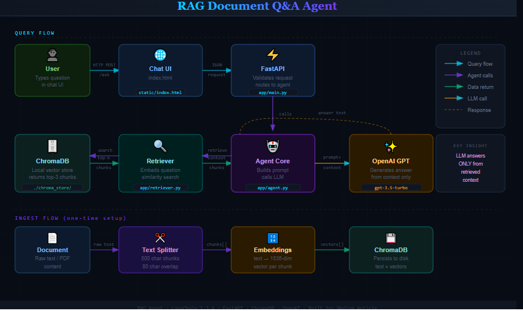The height and width of the screenshot is (311, 523).
Task: Click 'Data return' legend label
Action: coord(480,87)
